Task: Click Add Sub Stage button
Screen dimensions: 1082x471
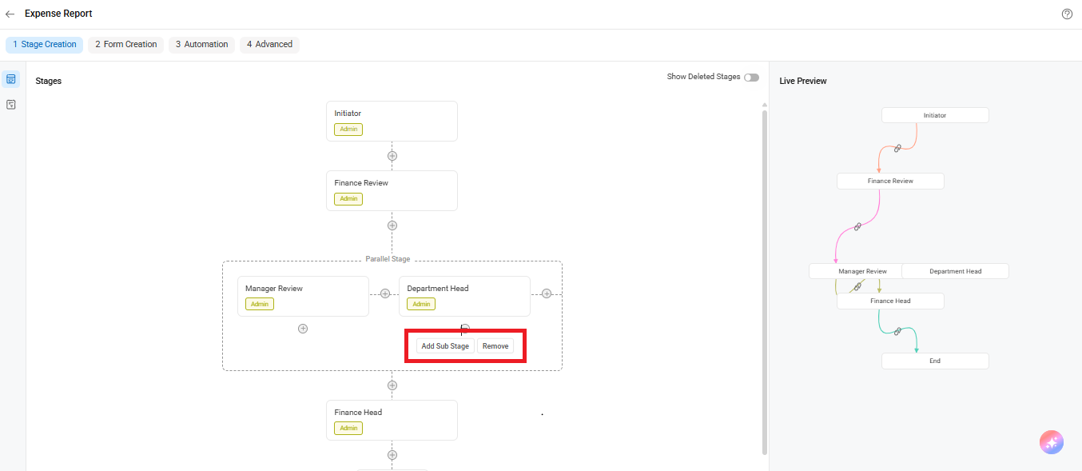Action: click(445, 346)
